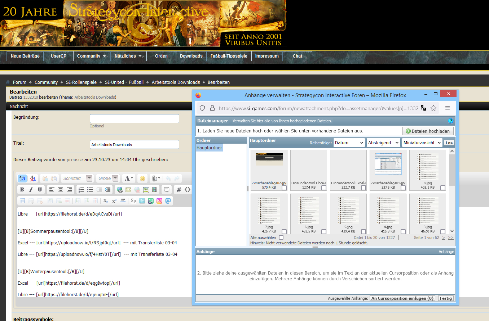489x321 pixels.
Task: Bookmark page with Firefox star icon
Action: pyautogui.click(x=433, y=108)
